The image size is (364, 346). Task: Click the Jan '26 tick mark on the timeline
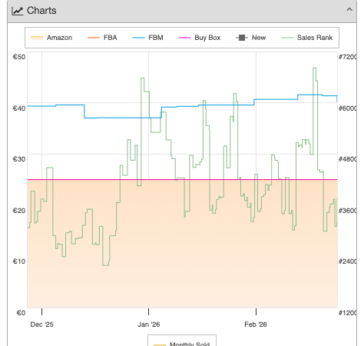click(149, 311)
